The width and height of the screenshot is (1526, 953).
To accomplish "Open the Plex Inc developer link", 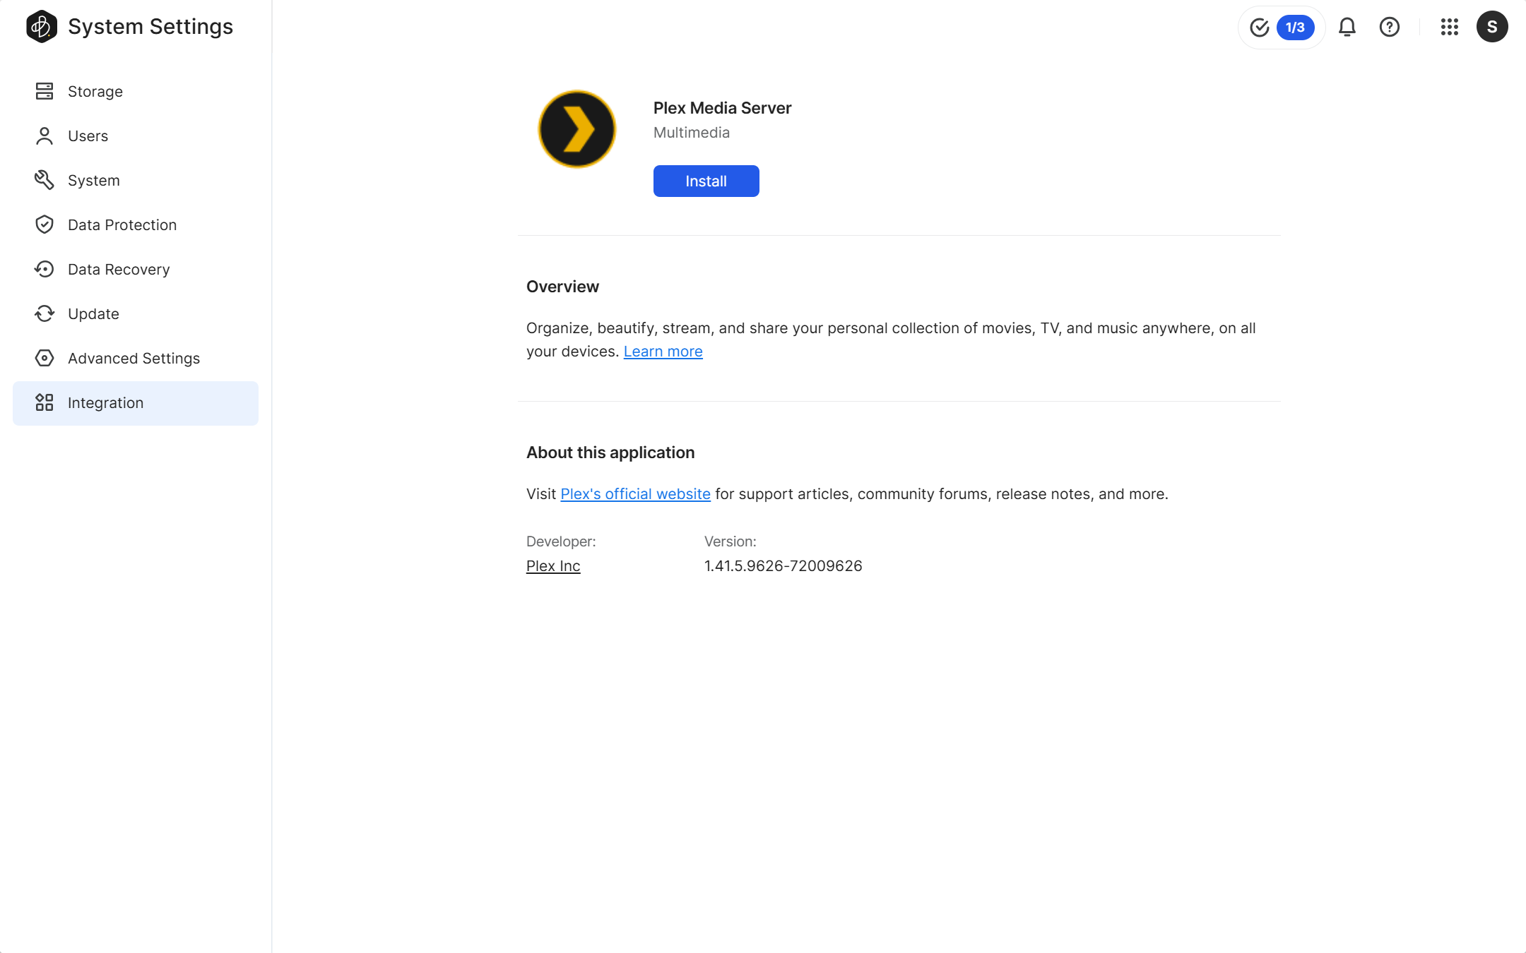I will click(552, 565).
